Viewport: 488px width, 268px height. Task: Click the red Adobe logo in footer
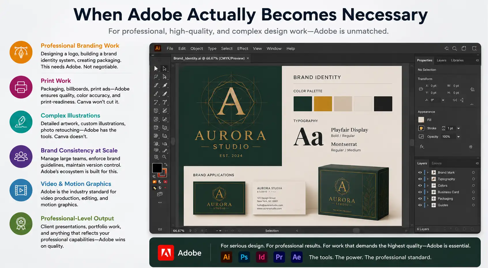166,253
